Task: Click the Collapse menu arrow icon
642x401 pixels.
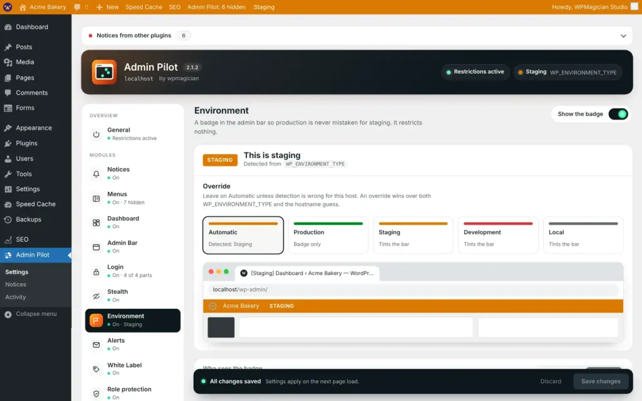Action: coord(8,315)
